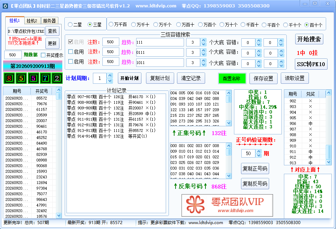Click the 保存设置 button

[x=264, y=78]
